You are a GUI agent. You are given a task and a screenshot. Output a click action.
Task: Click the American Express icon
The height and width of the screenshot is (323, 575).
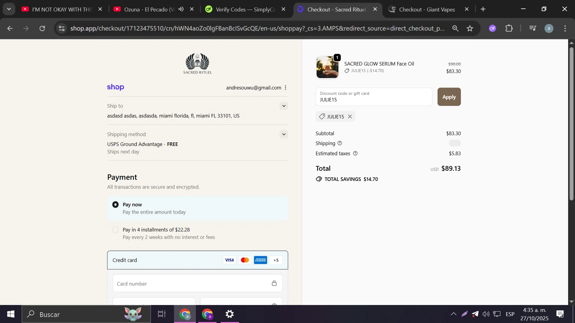261,260
